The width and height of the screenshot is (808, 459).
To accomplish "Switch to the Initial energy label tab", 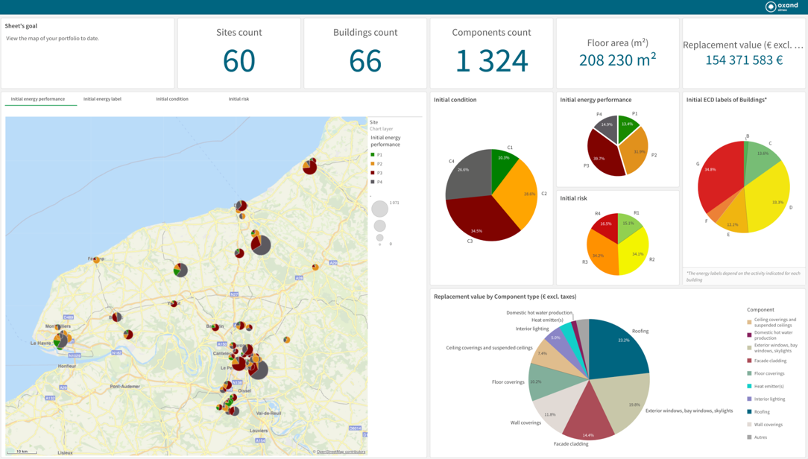I will (102, 99).
